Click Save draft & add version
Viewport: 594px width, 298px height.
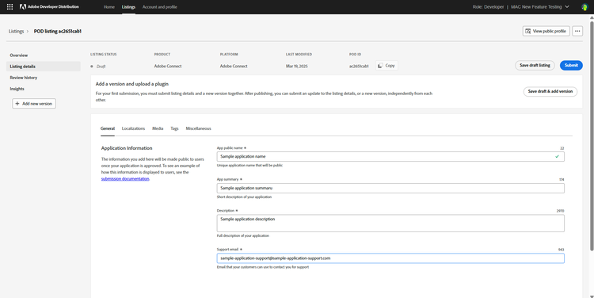550,91
